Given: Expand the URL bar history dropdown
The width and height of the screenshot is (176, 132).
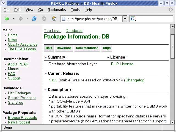Looking at the screenshot, I should pos(125,19).
